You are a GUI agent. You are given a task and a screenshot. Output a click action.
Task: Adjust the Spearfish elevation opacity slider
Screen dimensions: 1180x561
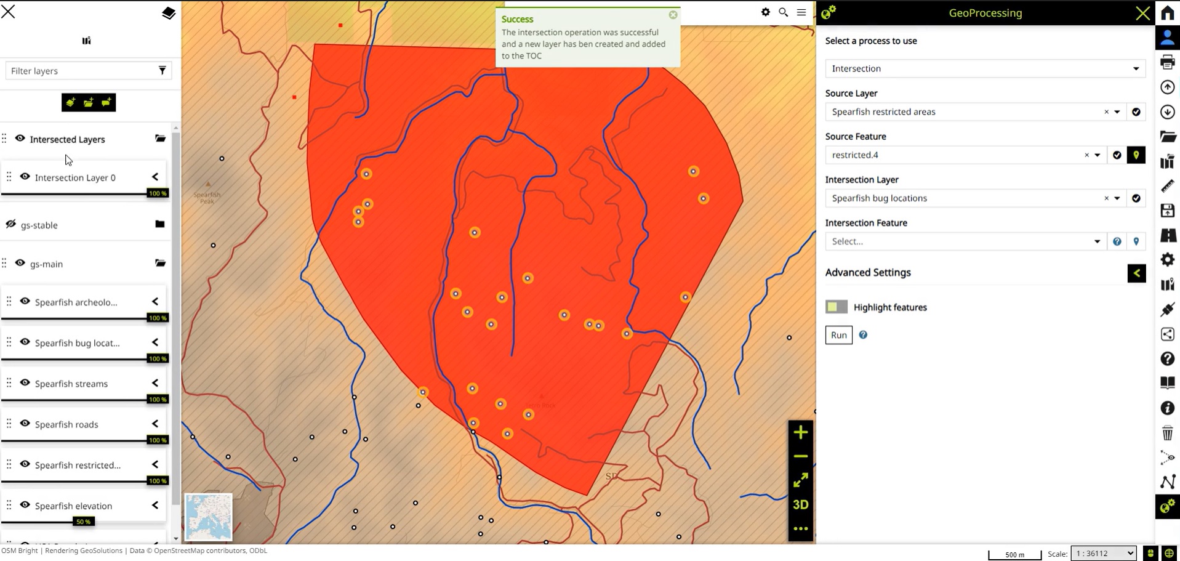(x=83, y=522)
